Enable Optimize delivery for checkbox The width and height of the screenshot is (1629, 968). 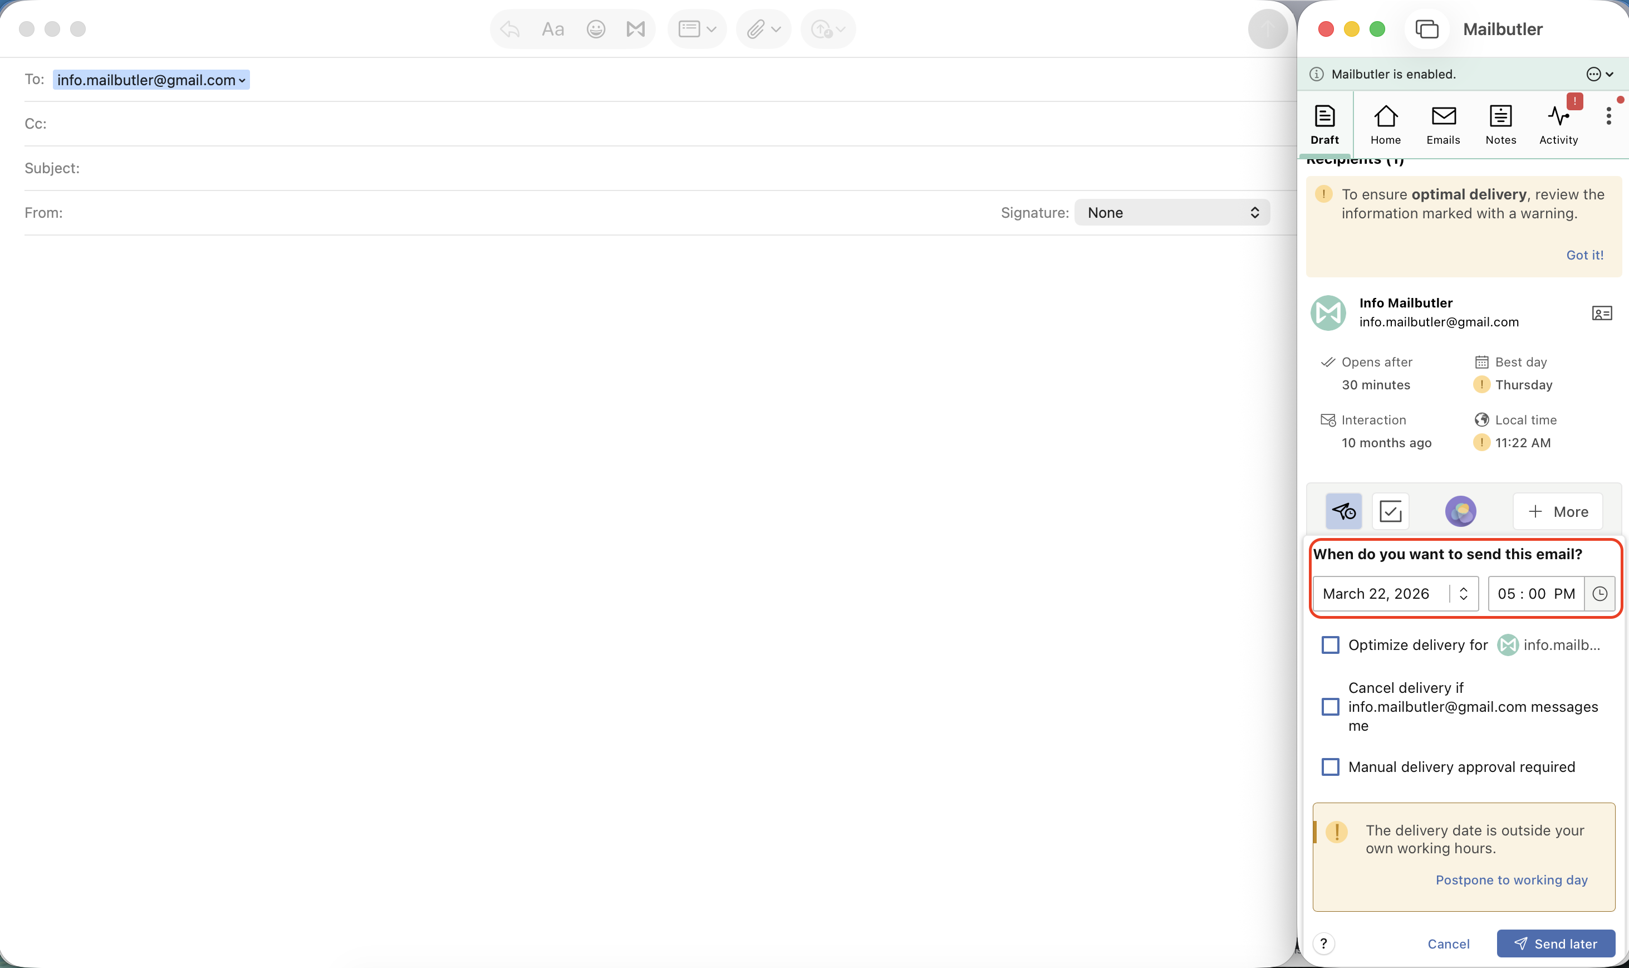pyautogui.click(x=1330, y=645)
